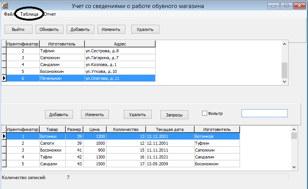This screenshot has width=308, height=189.
Task: Open the Отчет menu
Action: [x=50, y=14]
